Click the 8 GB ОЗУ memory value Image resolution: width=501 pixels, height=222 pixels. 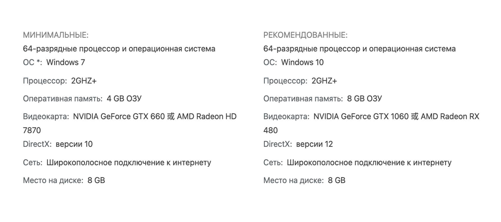pyautogui.click(x=364, y=99)
